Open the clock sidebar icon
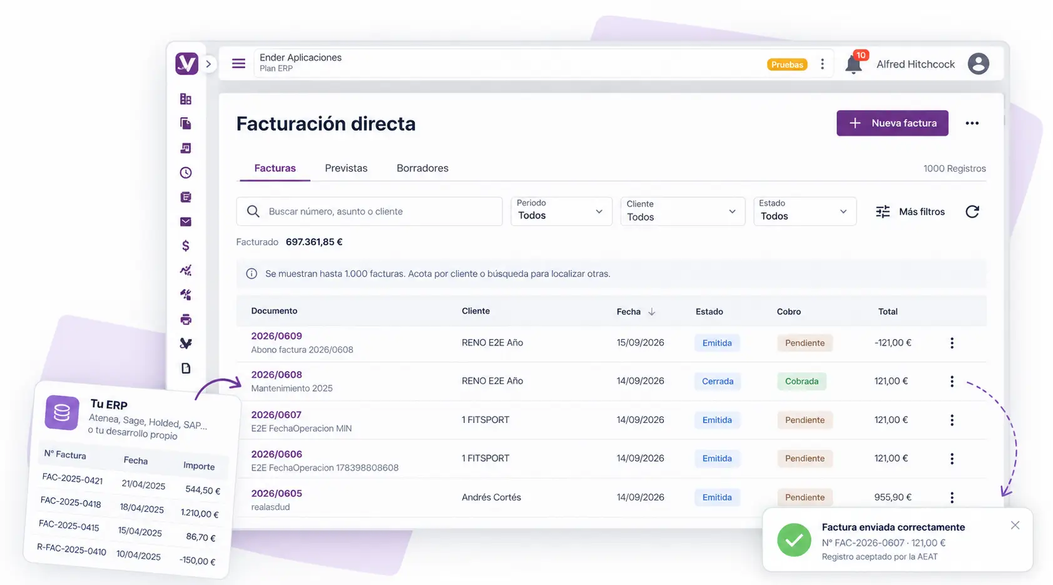The width and height of the screenshot is (1053, 585). click(186, 173)
